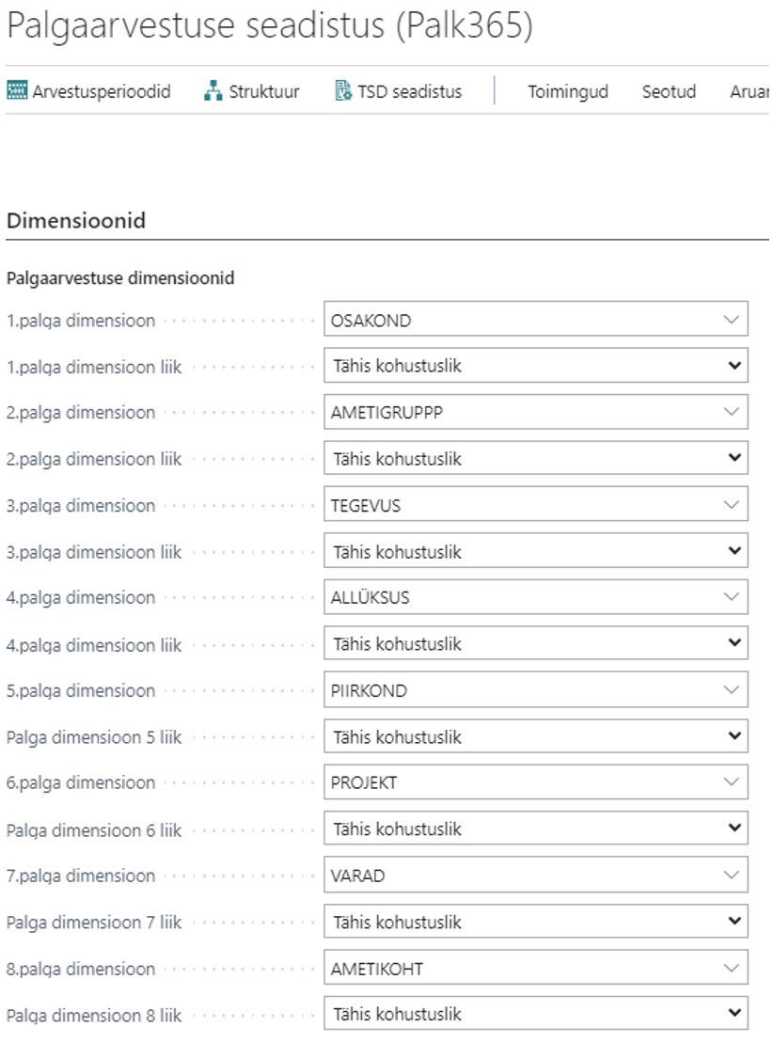Expand the PROJEKT lookup chevron
Image resolution: width=773 pixels, height=1042 pixels.
(x=731, y=782)
